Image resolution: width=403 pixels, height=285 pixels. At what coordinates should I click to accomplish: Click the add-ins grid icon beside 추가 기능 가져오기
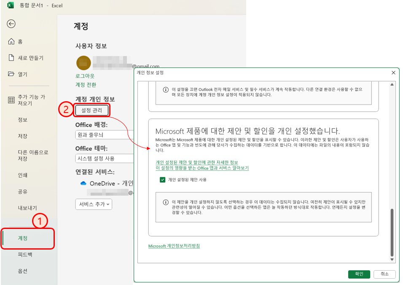(11, 100)
